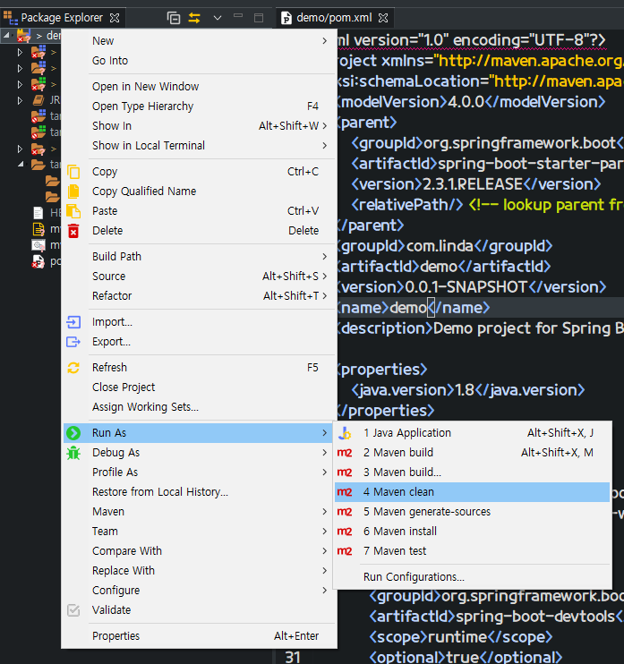Click m2 icon beside Maven install
This screenshot has height=664, width=624.
point(345,532)
